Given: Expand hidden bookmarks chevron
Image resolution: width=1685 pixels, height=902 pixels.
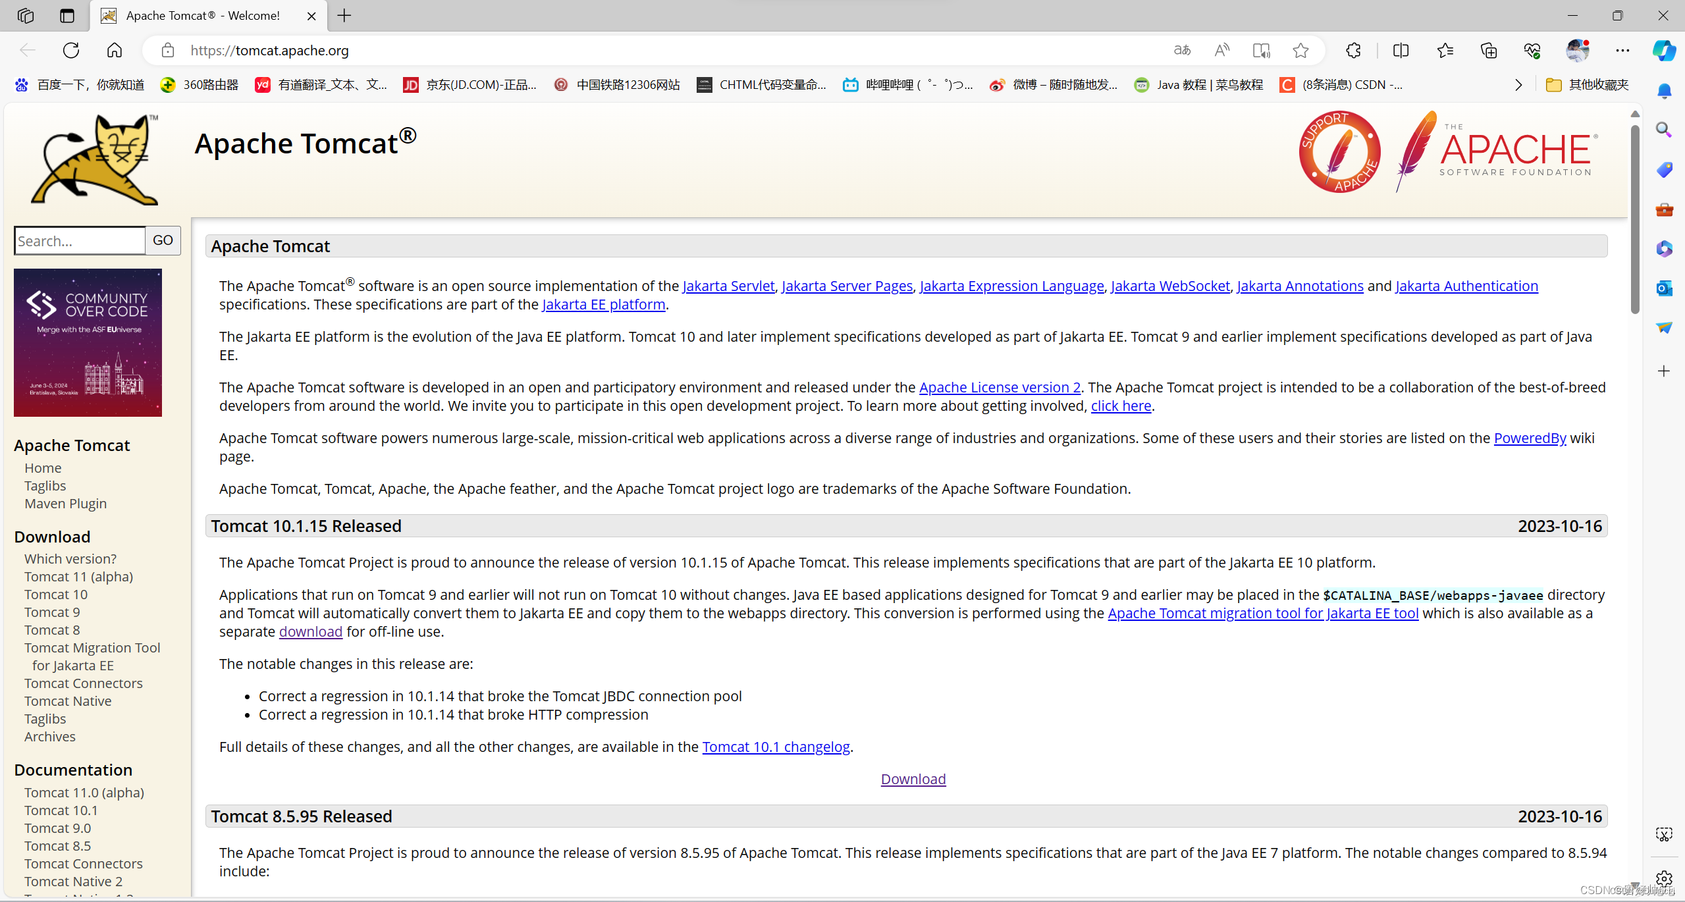Looking at the screenshot, I should 1518,85.
